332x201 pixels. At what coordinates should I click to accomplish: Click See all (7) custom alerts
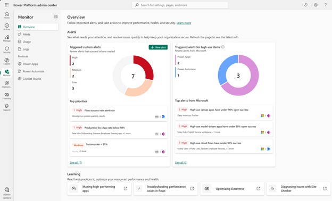click(76, 163)
